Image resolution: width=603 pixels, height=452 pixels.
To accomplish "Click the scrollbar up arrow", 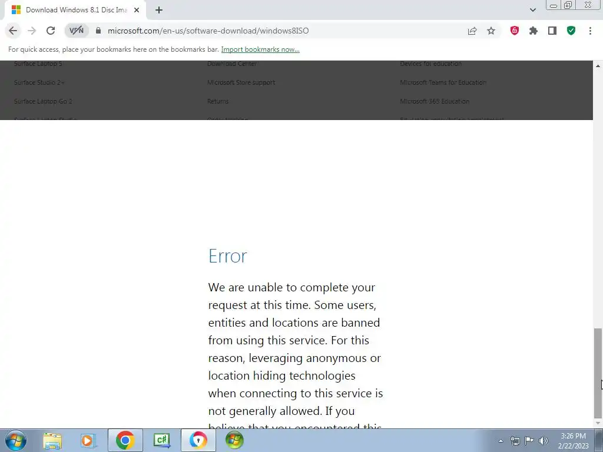I will (x=598, y=66).
